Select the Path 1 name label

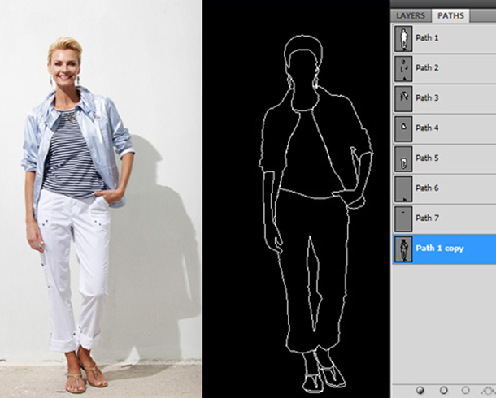click(427, 37)
